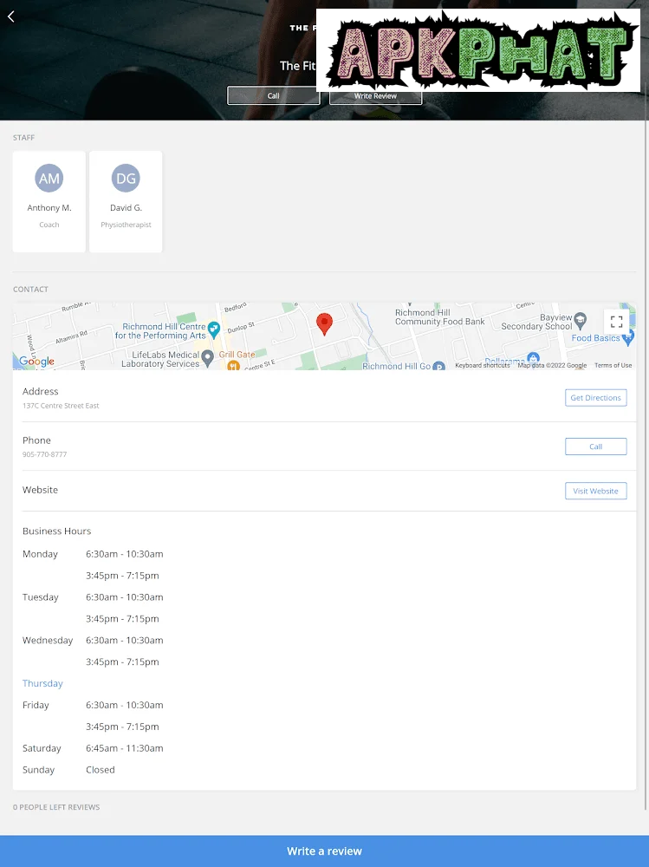This screenshot has width=649, height=867.
Task: Open Terms of Use map link
Action: [x=613, y=366]
